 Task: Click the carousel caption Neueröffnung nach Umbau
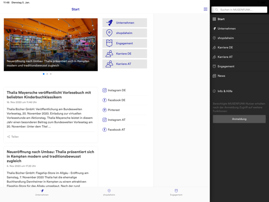coord(48,63)
